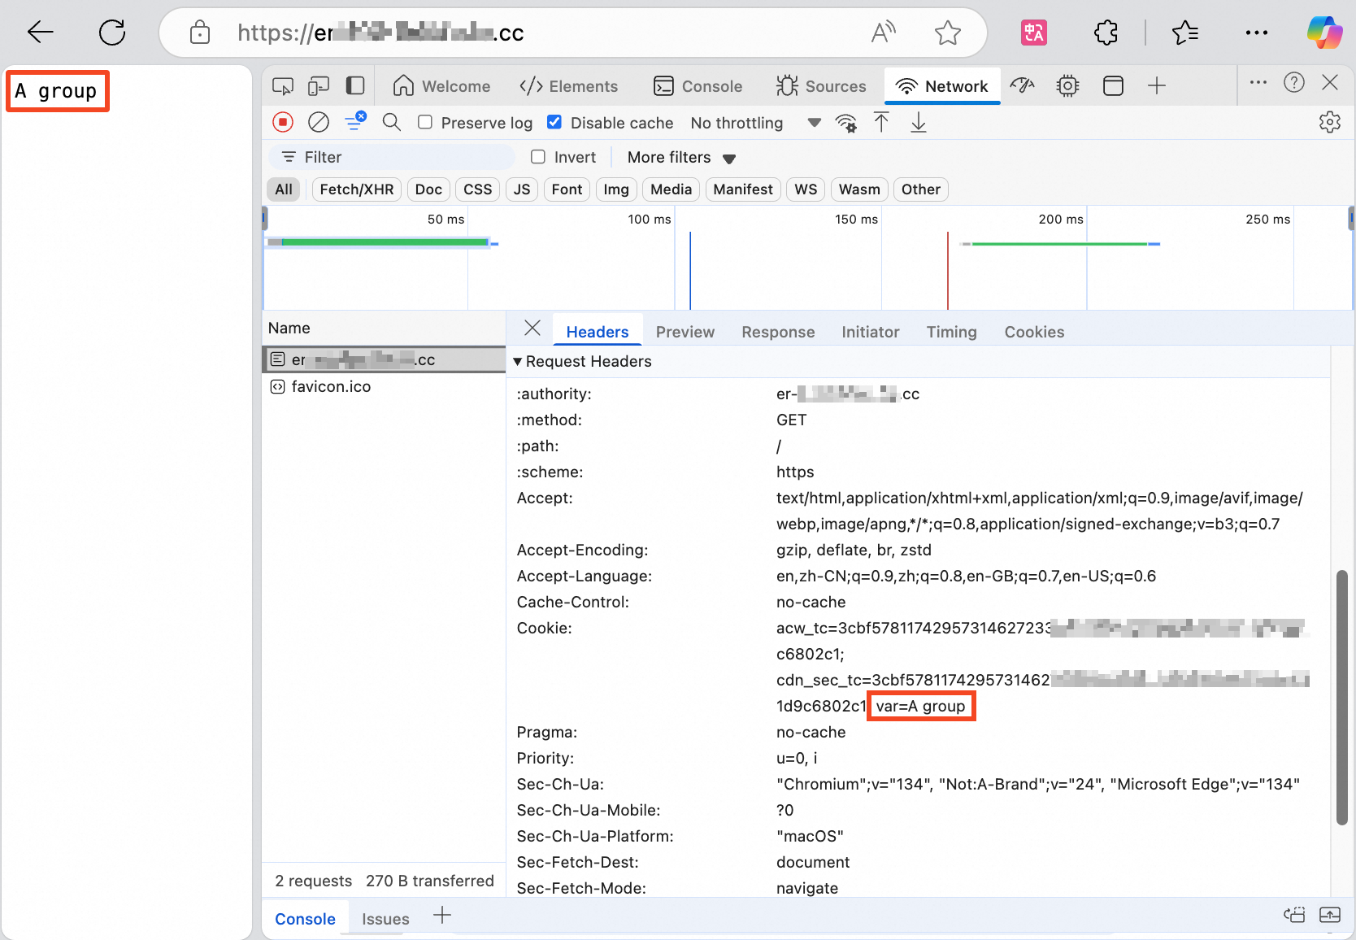Image resolution: width=1356 pixels, height=940 pixels.
Task: Open the No throttling dropdown
Action: 755,123
